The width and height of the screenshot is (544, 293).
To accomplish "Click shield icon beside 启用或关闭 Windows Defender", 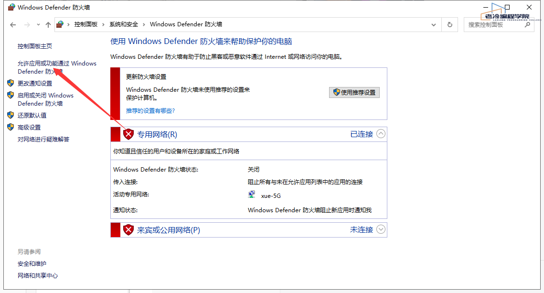I will [11, 95].
